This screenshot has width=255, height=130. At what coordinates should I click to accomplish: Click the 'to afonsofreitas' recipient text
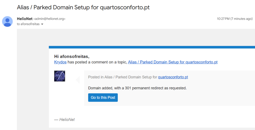[29, 24]
